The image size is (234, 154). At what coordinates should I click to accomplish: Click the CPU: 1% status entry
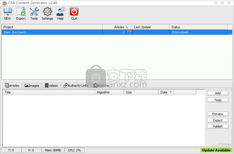[74, 150]
